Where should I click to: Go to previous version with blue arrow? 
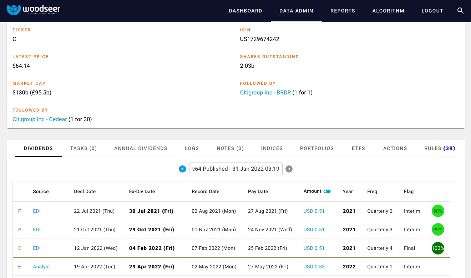(182, 169)
